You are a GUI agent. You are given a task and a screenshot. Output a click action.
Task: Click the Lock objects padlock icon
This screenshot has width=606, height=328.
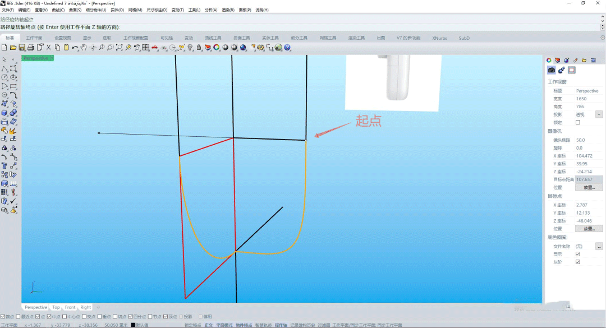pos(199,48)
